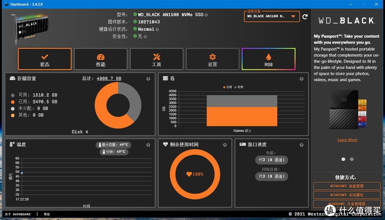Click the 未分配 0 GB legend entry
The height and width of the screenshot is (220, 385).
[30, 108]
